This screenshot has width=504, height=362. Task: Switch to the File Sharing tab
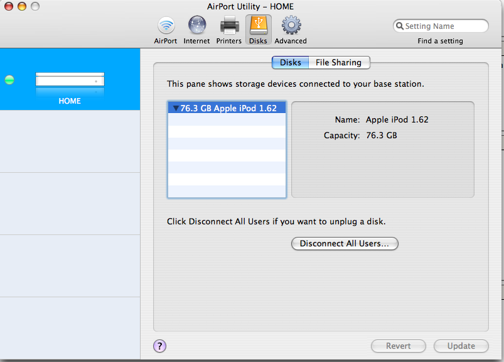[x=339, y=62]
